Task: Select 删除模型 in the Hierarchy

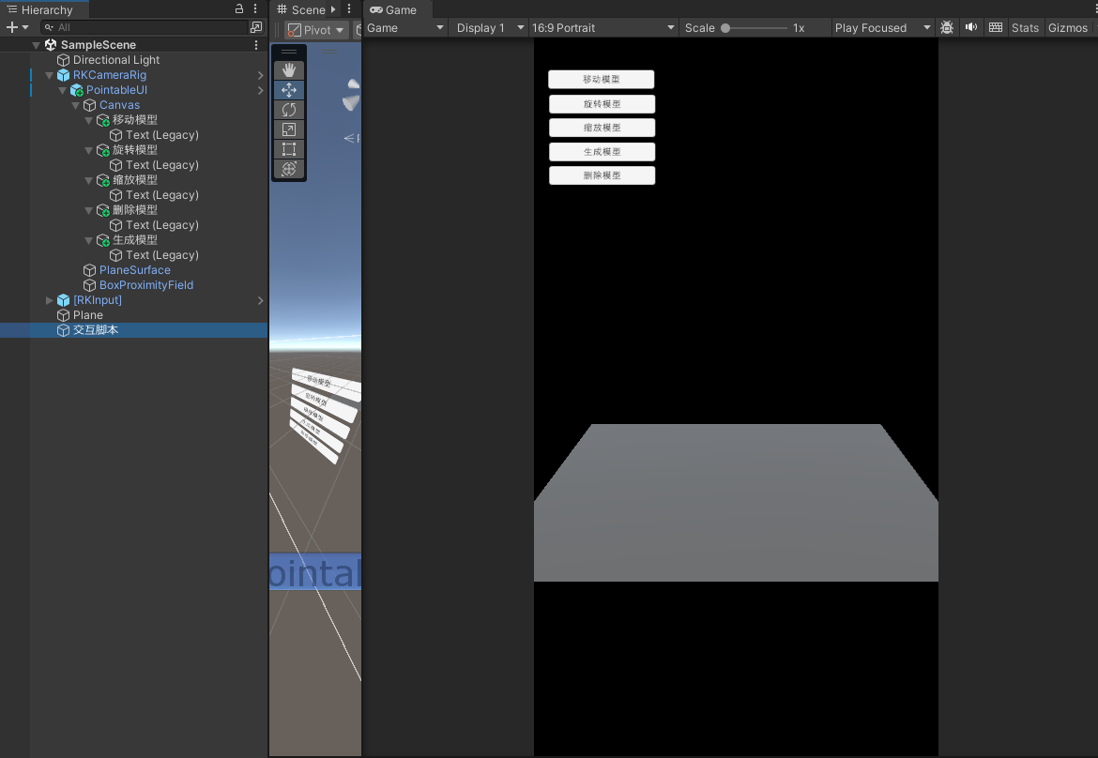Action: (134, 210)
